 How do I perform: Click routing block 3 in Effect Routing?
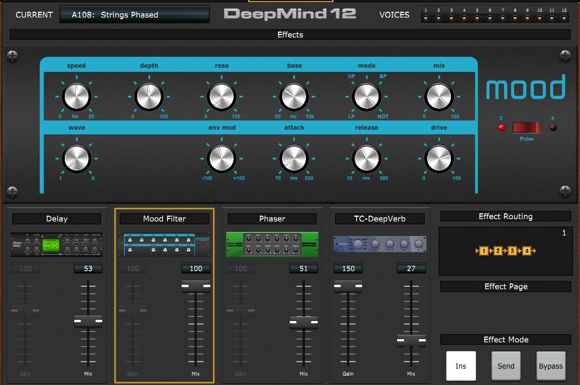pos(512,251)
